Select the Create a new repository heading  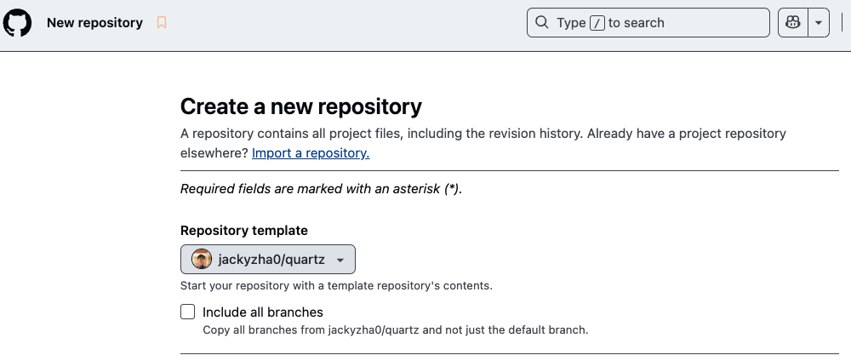pos(300,106)
